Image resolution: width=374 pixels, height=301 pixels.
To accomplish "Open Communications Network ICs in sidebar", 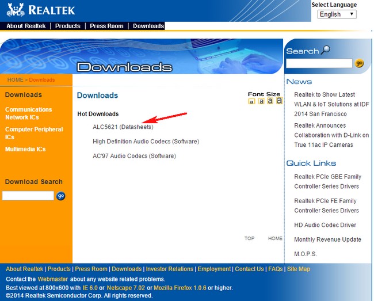I will pos(28,113).
